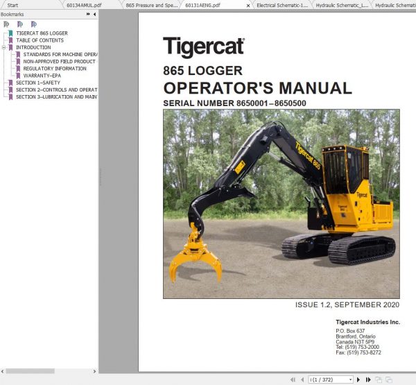
Task: Open the TABLE OF CONTENTS bookmark
Action: coord(40,40)
